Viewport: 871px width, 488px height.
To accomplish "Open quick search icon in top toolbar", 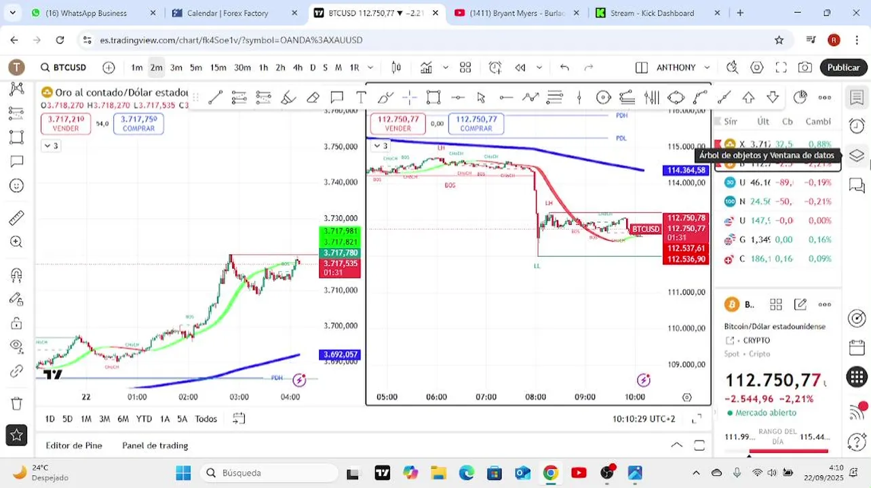I will (732, 67).
